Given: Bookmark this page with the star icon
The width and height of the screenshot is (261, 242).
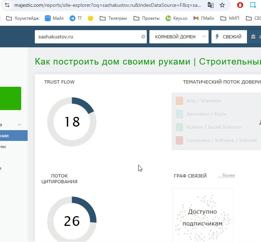Looking at the screenshot, I should click(x=222, y=5).
